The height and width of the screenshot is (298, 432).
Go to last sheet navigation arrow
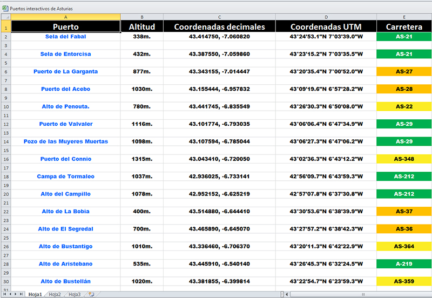pyautogui.click(x=21, y=294)
